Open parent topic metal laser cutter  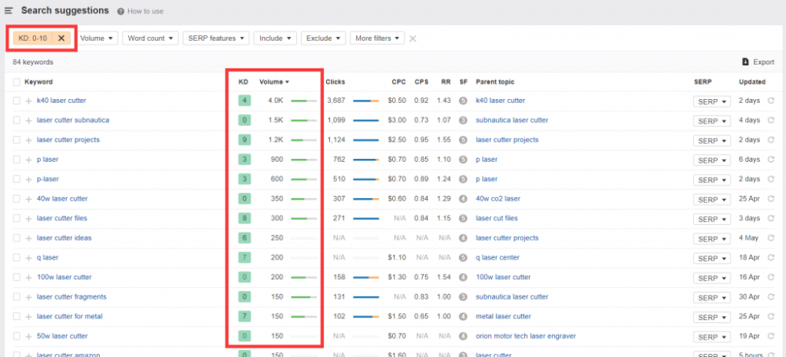tap(503, 317)
